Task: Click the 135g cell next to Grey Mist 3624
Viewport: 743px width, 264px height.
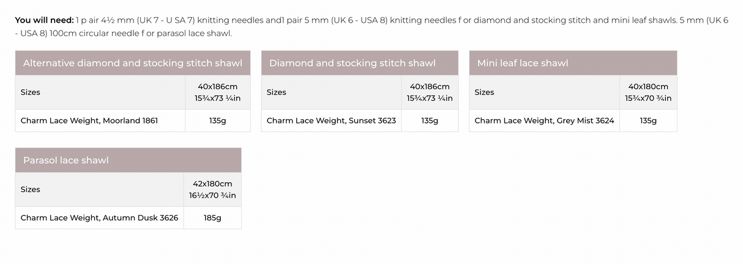Action: (x=648, y=120)
